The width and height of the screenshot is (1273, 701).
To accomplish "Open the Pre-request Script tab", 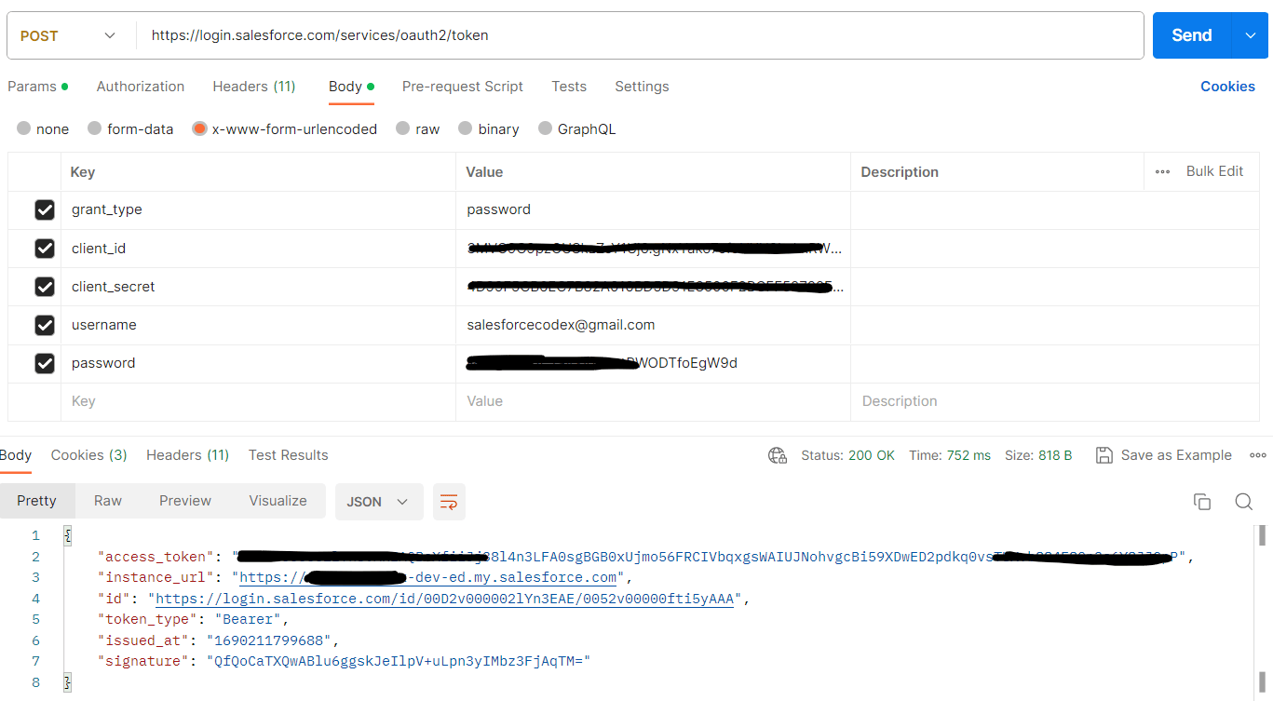I will [x=463, y=87].
